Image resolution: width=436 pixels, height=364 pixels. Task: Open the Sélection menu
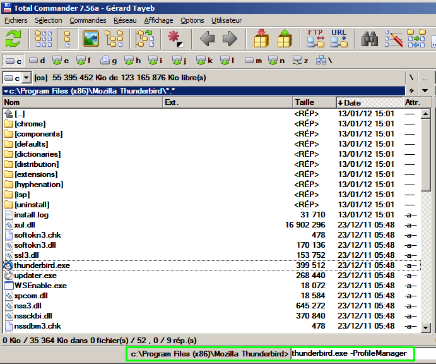pyautogui.click(x=49, y=20)
